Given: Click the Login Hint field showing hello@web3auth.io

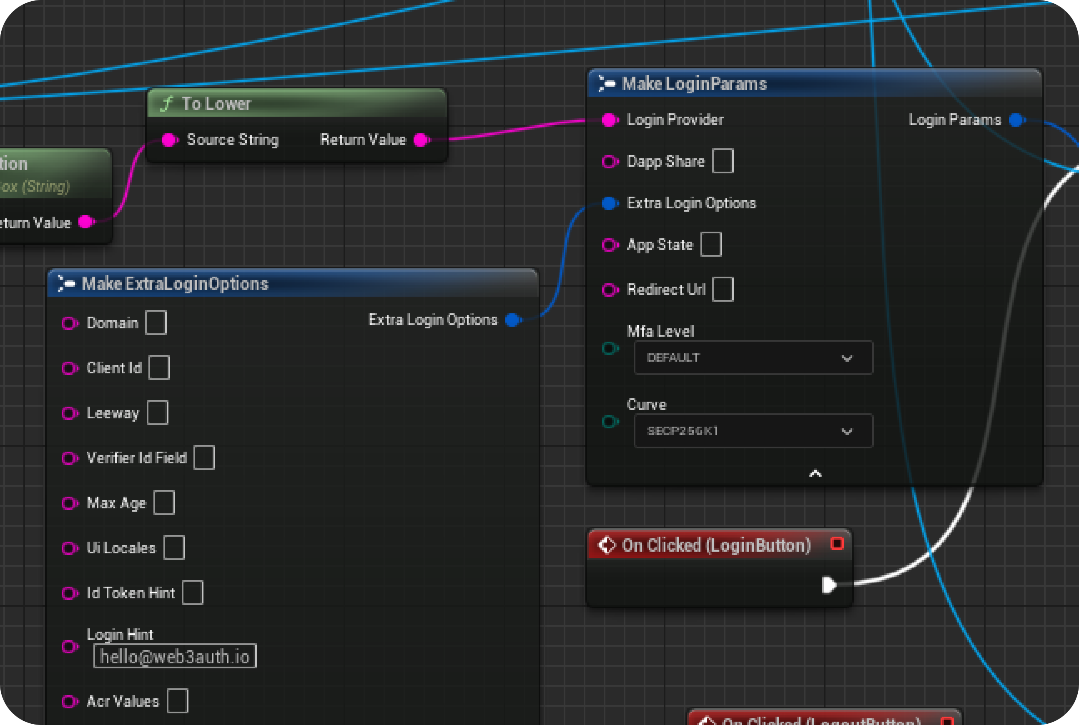Looking at the screenshot, I should click(x=175, y=656).
